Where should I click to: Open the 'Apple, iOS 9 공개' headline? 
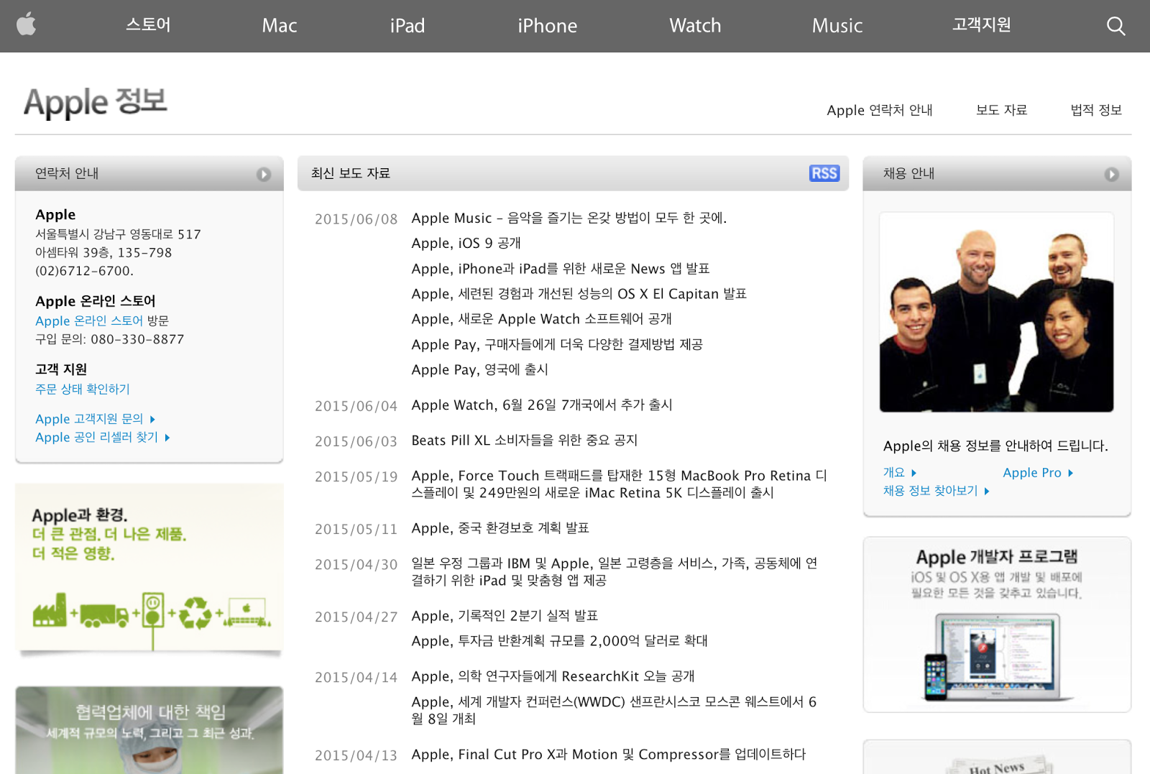pos(466,243)
